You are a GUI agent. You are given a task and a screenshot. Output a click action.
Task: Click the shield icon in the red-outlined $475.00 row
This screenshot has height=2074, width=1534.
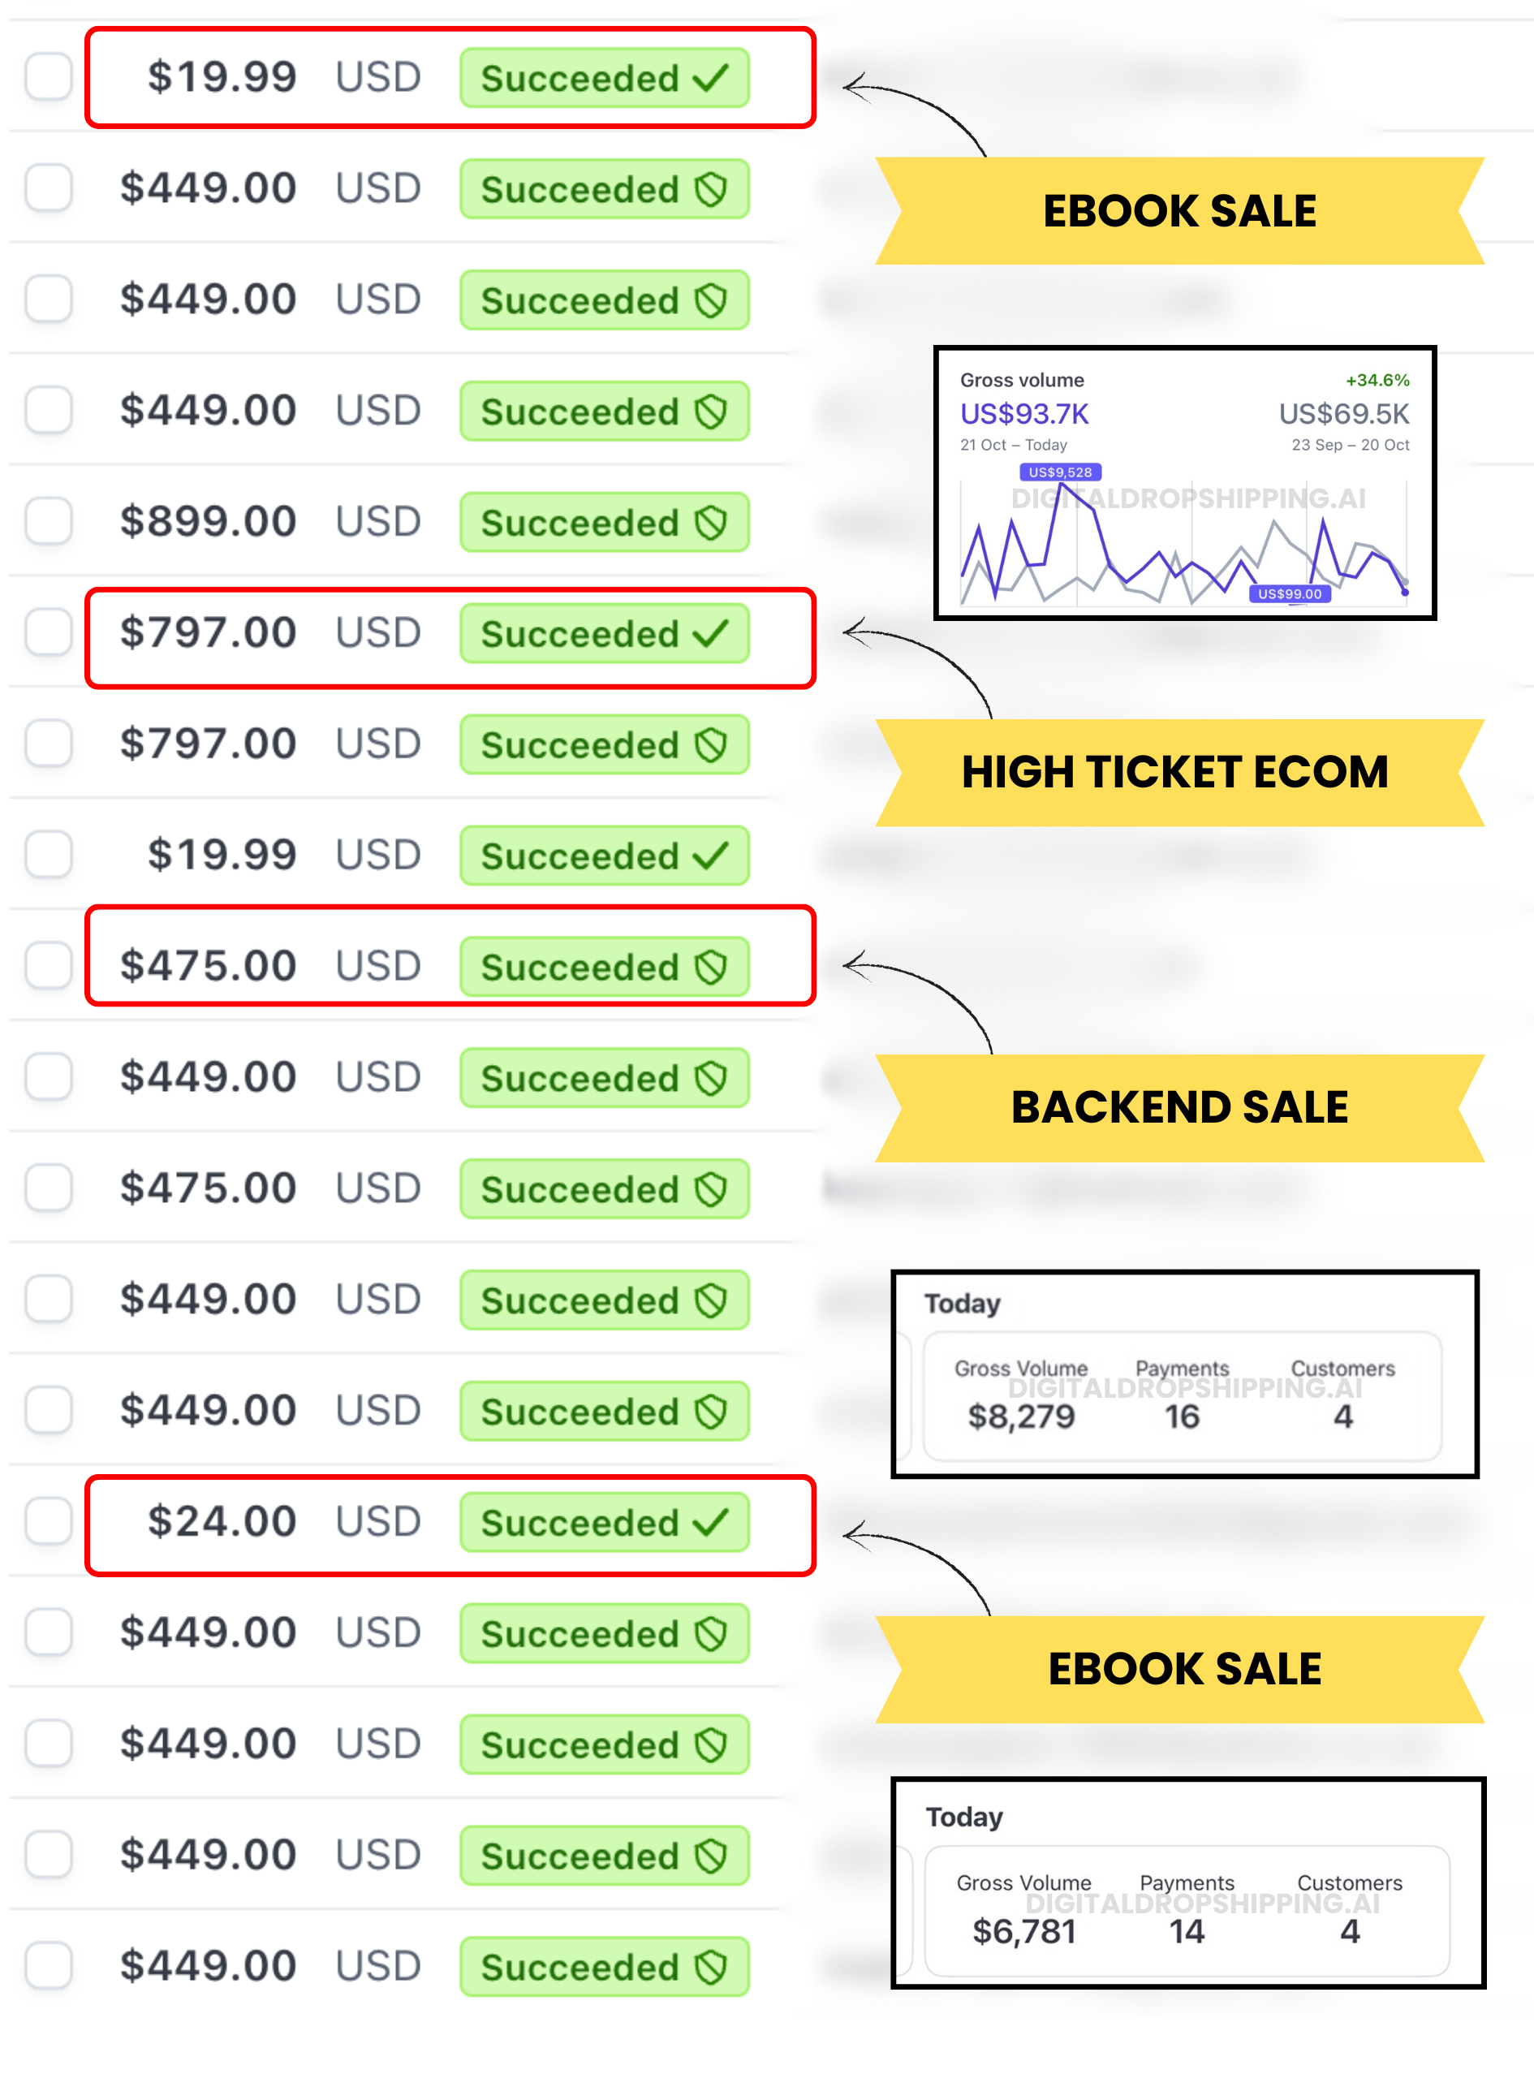click(x=711, y=967)
